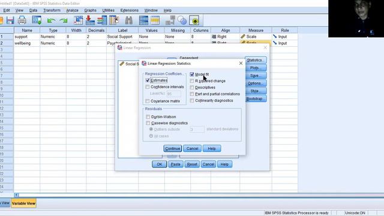Viewport: 384px width, 216px height.
Task: Click the Insert cases toolbar icon
Action: [x=143, y=20]
